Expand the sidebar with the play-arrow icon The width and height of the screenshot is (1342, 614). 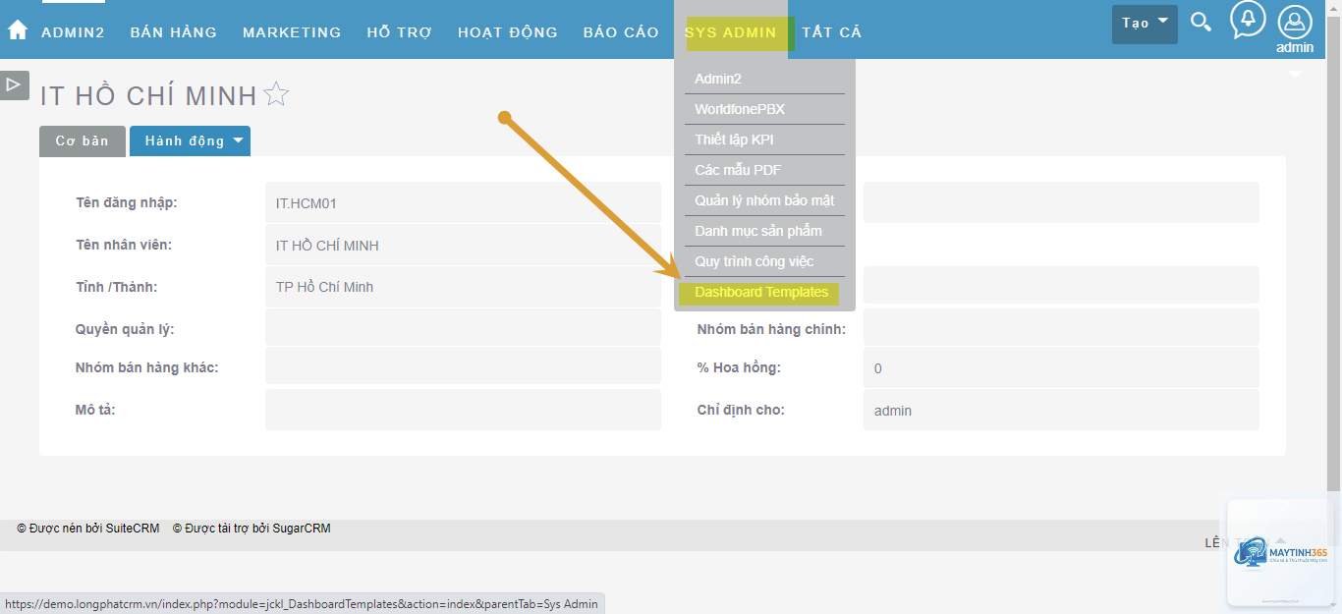14,85
